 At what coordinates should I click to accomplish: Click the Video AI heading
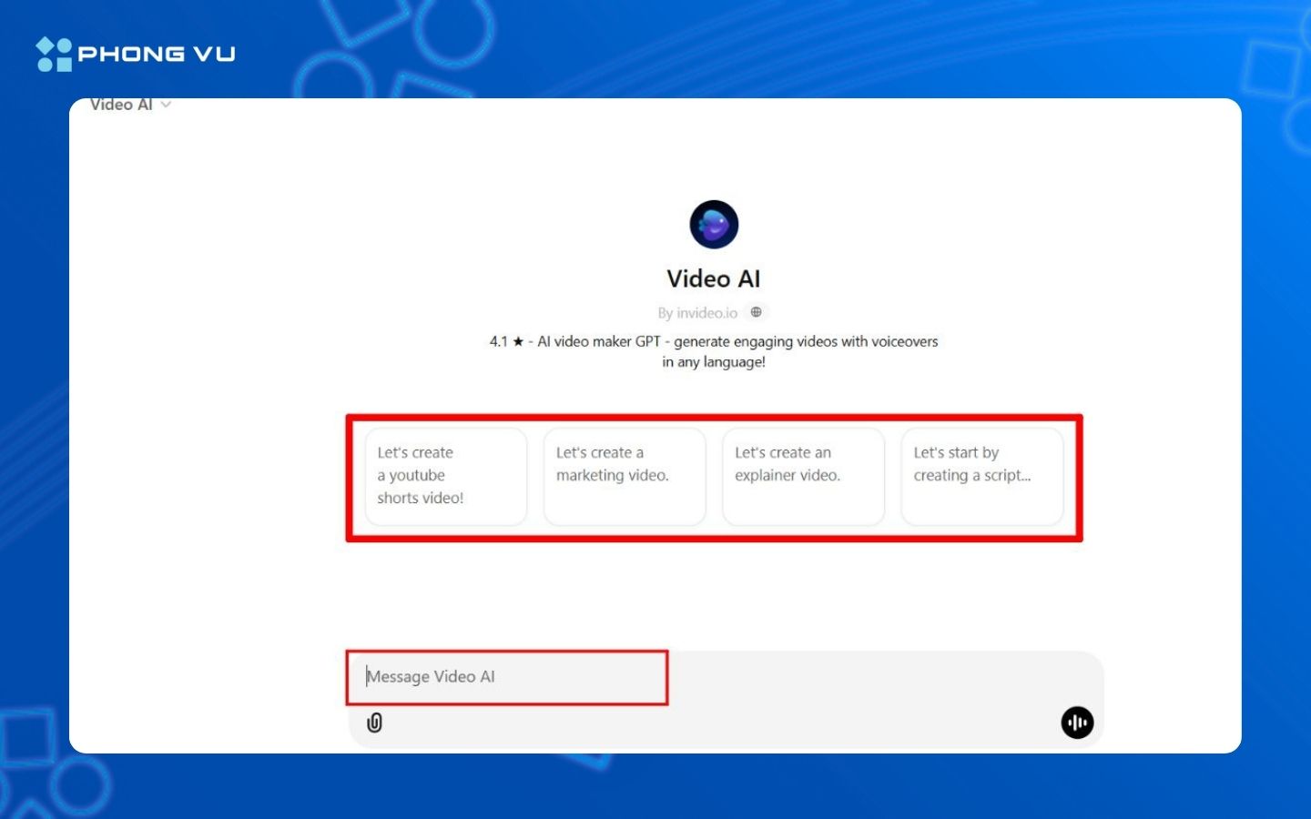tap(714, 278)
